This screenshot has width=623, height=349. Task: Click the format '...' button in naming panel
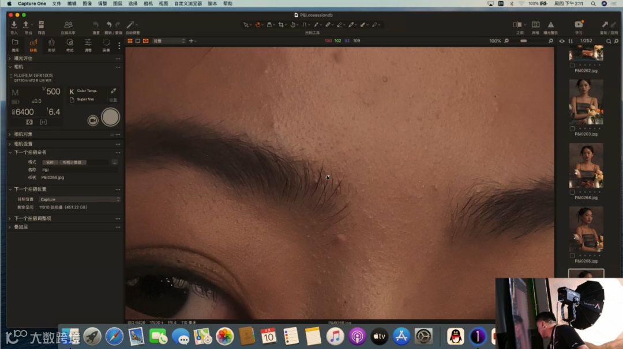114,162
